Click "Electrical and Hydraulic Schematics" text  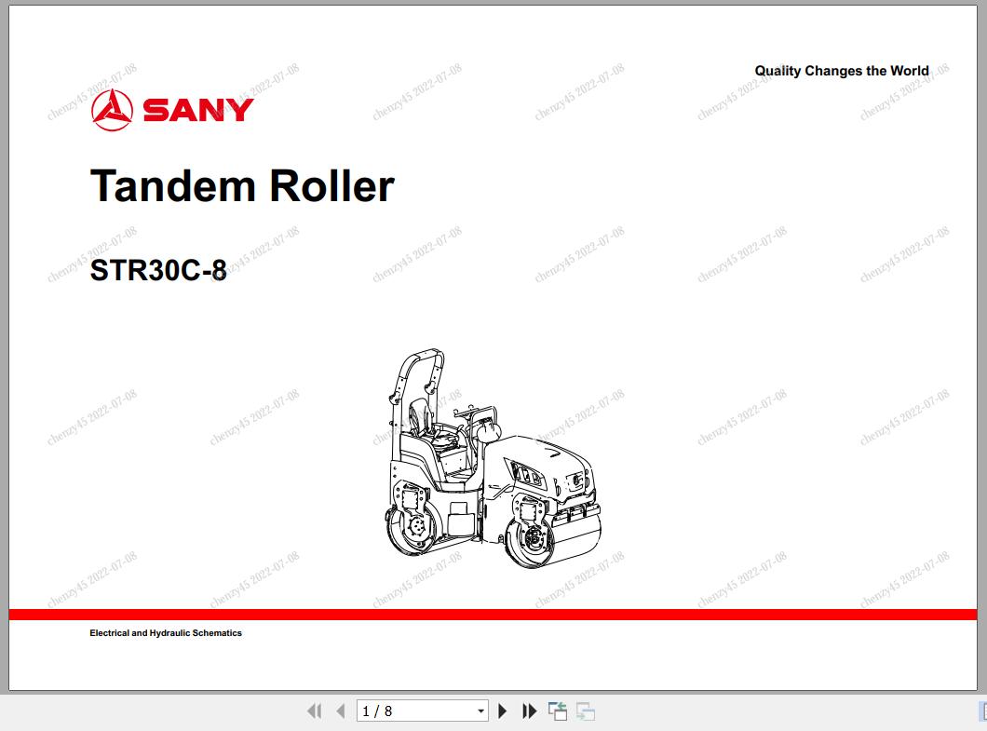[x=166, y=633]
